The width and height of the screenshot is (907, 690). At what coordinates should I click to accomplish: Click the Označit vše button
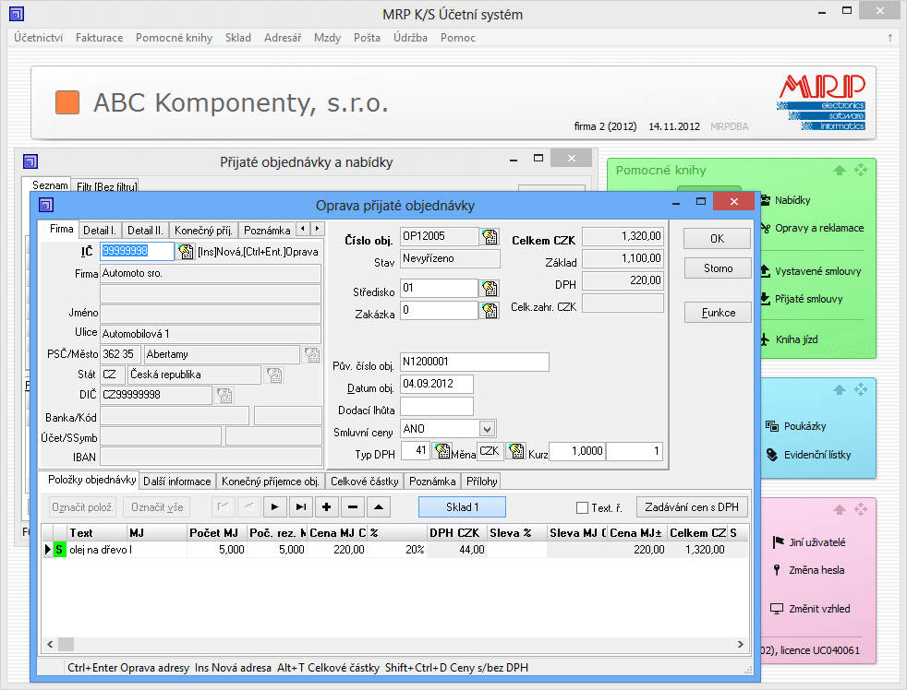coord(157,506)
